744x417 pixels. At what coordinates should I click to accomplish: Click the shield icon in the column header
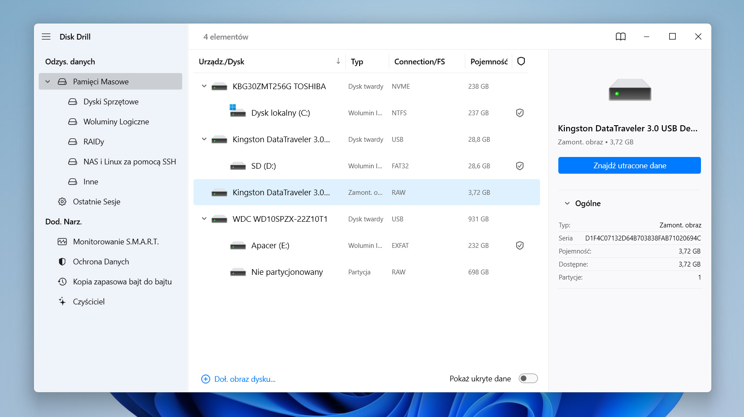click(x=521, y=61)
